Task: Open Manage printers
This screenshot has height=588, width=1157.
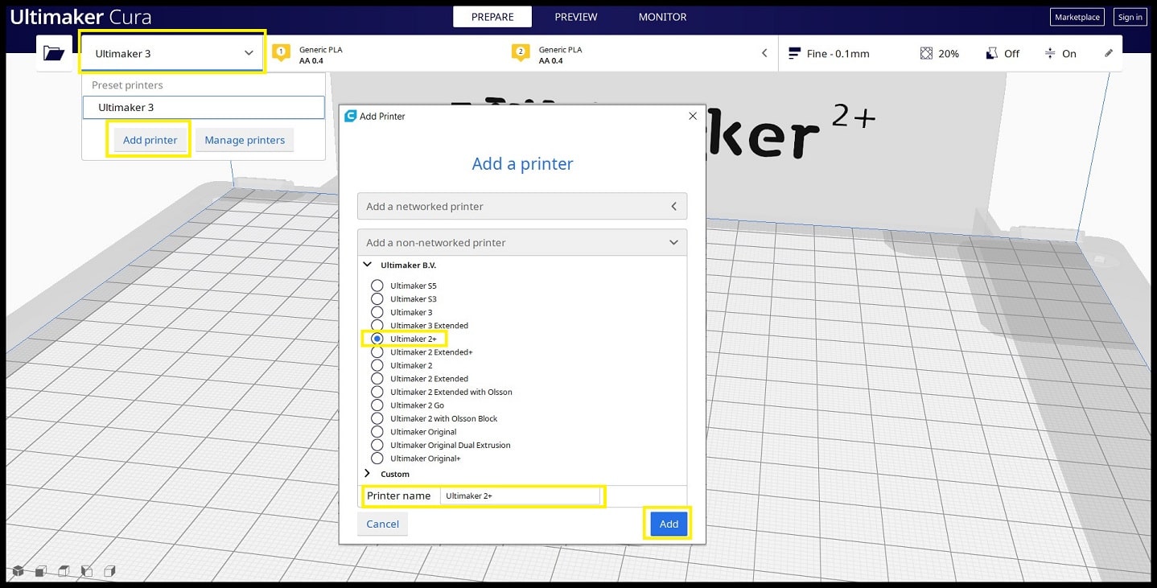Action: pos(245,140)
